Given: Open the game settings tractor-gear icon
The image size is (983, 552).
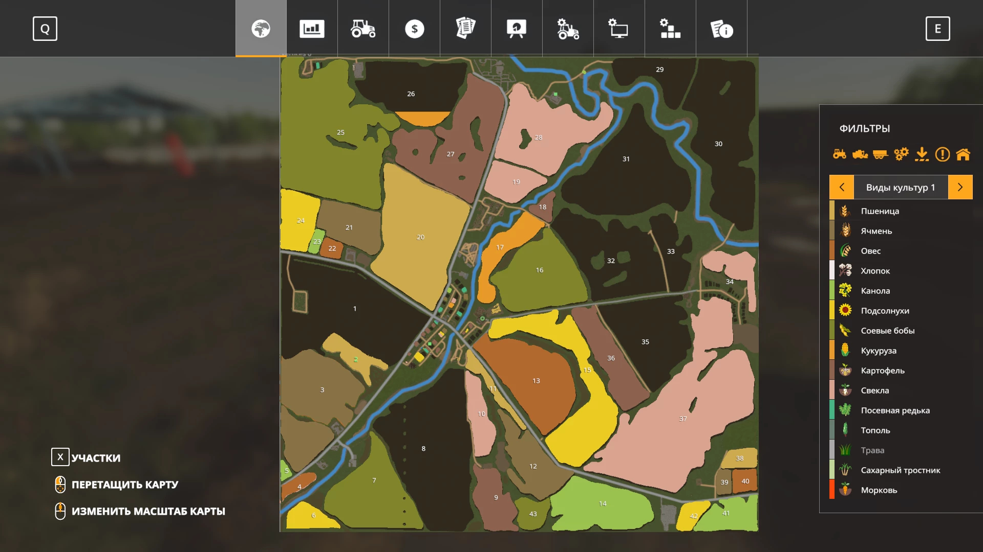Looking at the screenshot, I should (568, 29).
